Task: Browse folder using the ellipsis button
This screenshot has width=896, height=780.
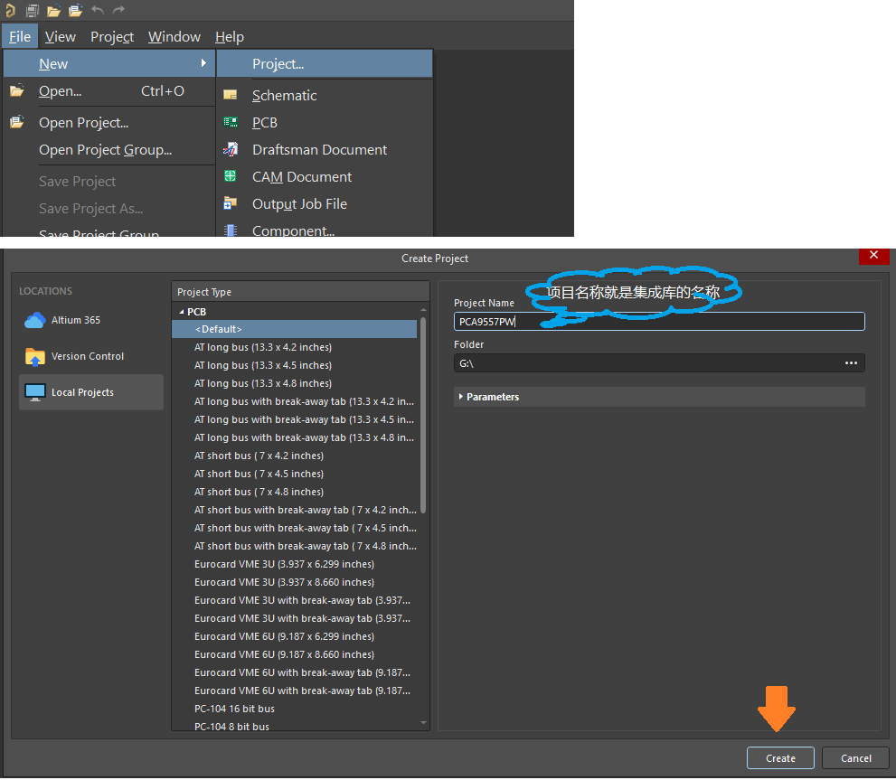Action: (851, 362)
